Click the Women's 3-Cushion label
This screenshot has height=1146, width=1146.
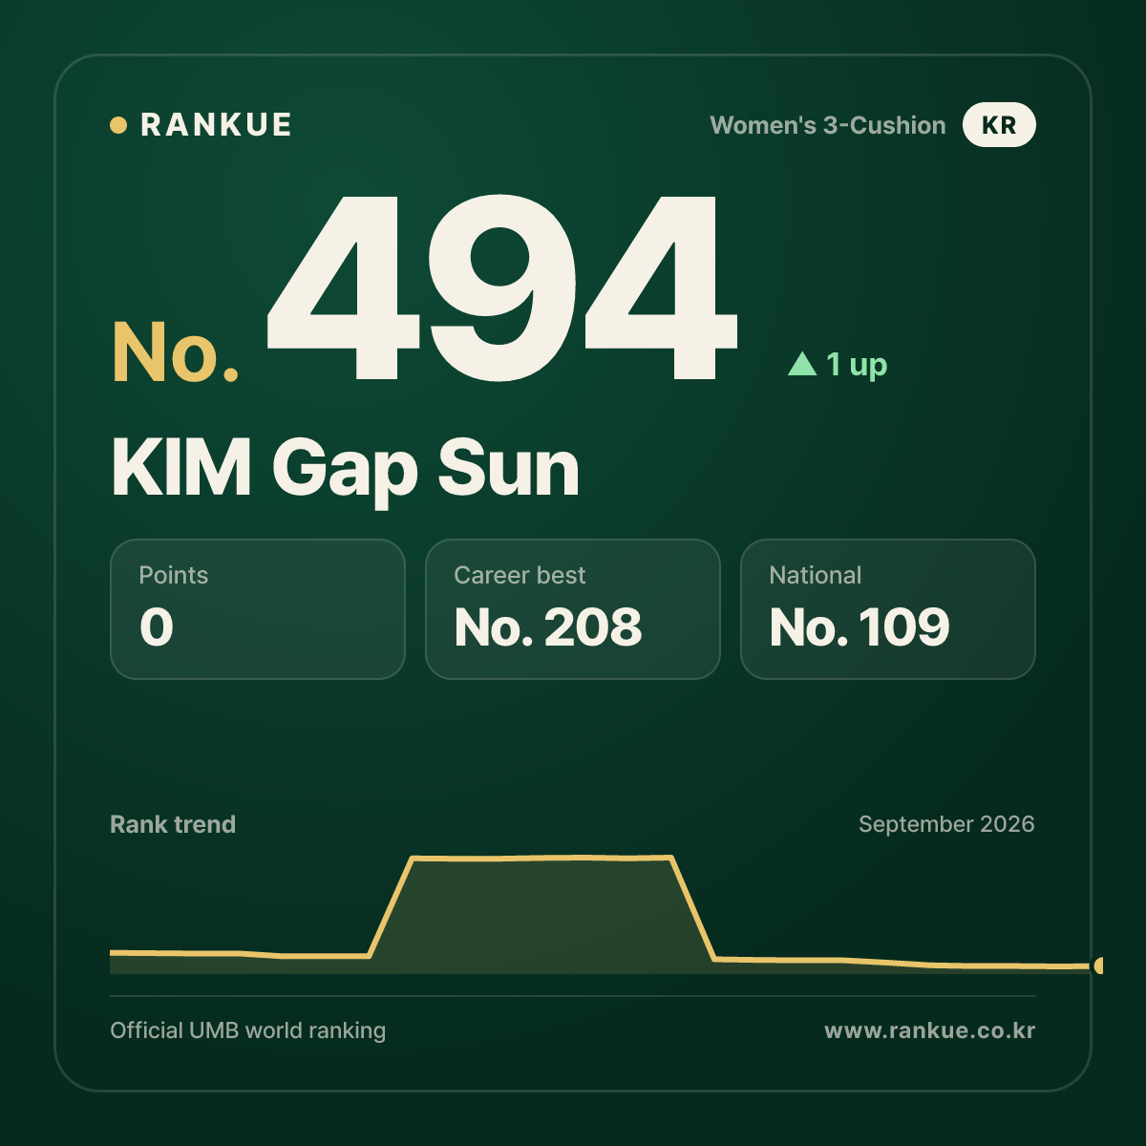coord(828,125)
